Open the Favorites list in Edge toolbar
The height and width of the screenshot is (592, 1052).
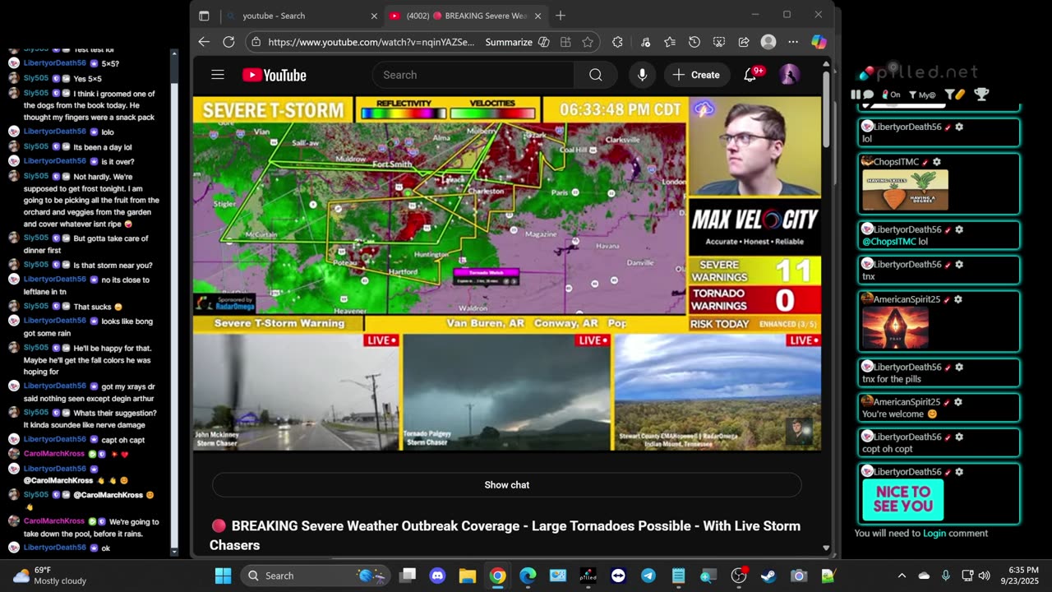click(x=670, y=42)
